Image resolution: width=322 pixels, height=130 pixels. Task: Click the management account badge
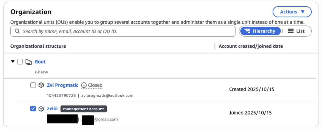pos(84,109)
